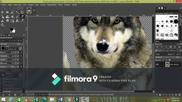Select the Zoom magnifier tool
This screenshot has width=182, height=102.
coord(2,25)
